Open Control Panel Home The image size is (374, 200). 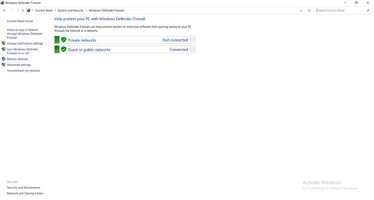[x=20, y=21]
